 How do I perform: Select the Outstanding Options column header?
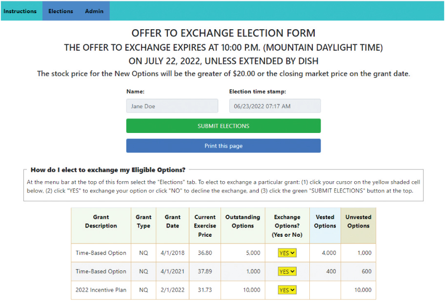(x=243, y=222)
